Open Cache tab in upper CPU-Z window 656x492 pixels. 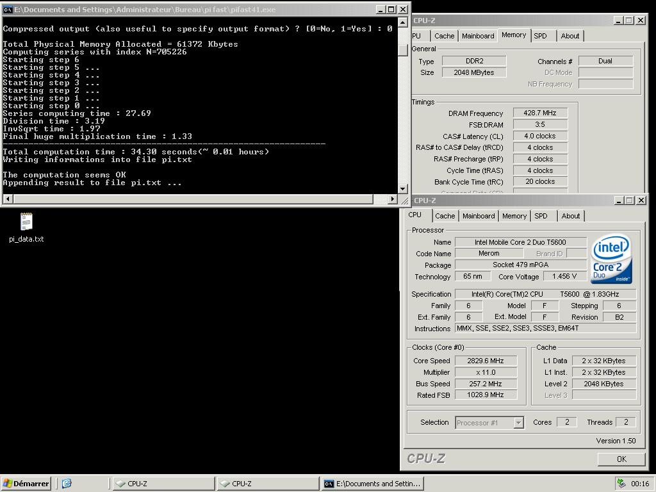pyautogui.click(x=444, y=36)
